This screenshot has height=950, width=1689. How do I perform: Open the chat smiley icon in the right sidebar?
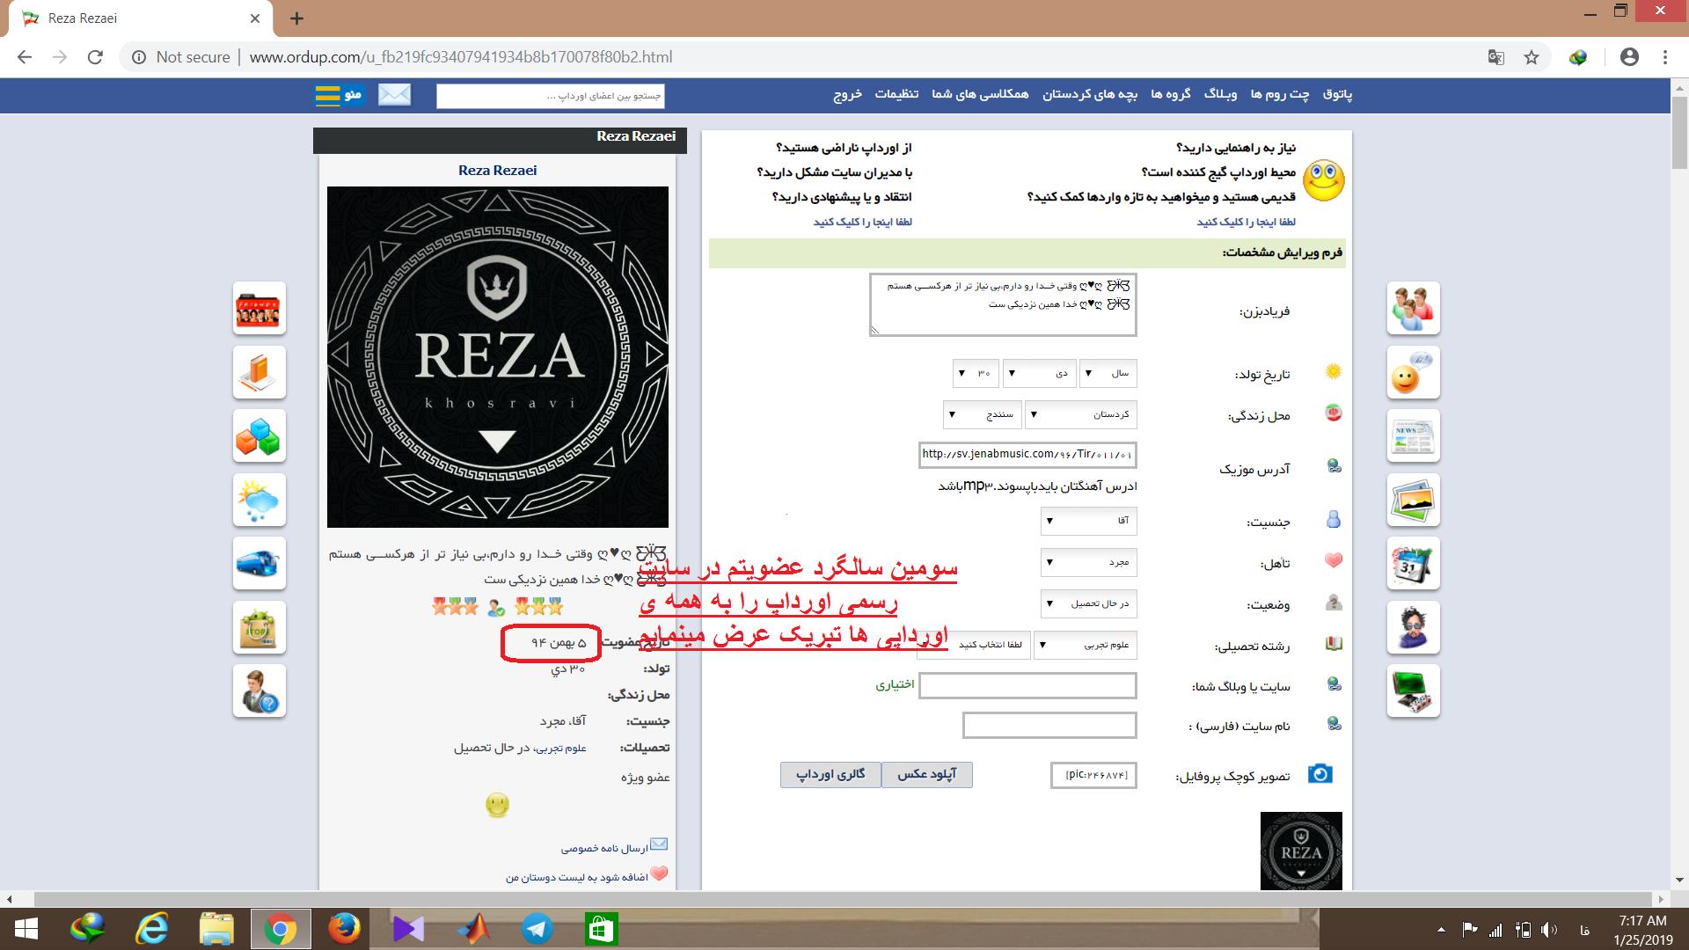(x=1414, y=372)
